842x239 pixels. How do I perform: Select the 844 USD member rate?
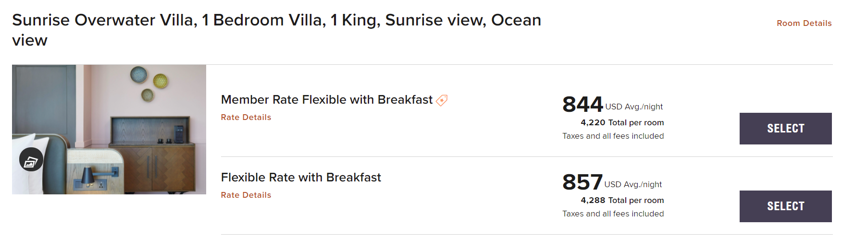(x=785, y=129)
